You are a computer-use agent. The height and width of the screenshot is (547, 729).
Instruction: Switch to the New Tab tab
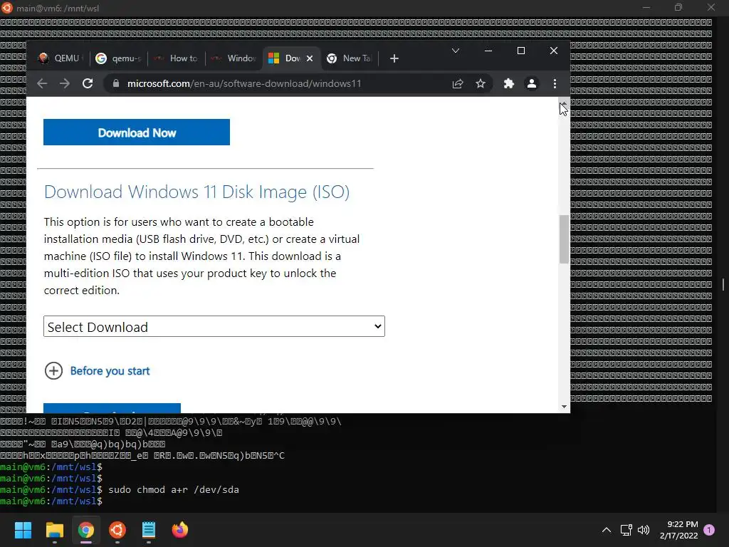tap(350, 58)
